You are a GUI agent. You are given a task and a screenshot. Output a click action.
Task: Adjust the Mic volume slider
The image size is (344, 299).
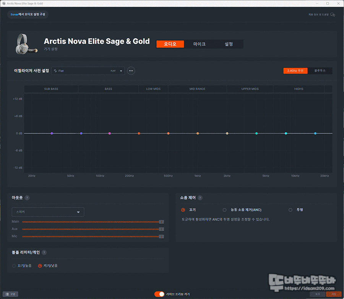[x=93, y=236]
